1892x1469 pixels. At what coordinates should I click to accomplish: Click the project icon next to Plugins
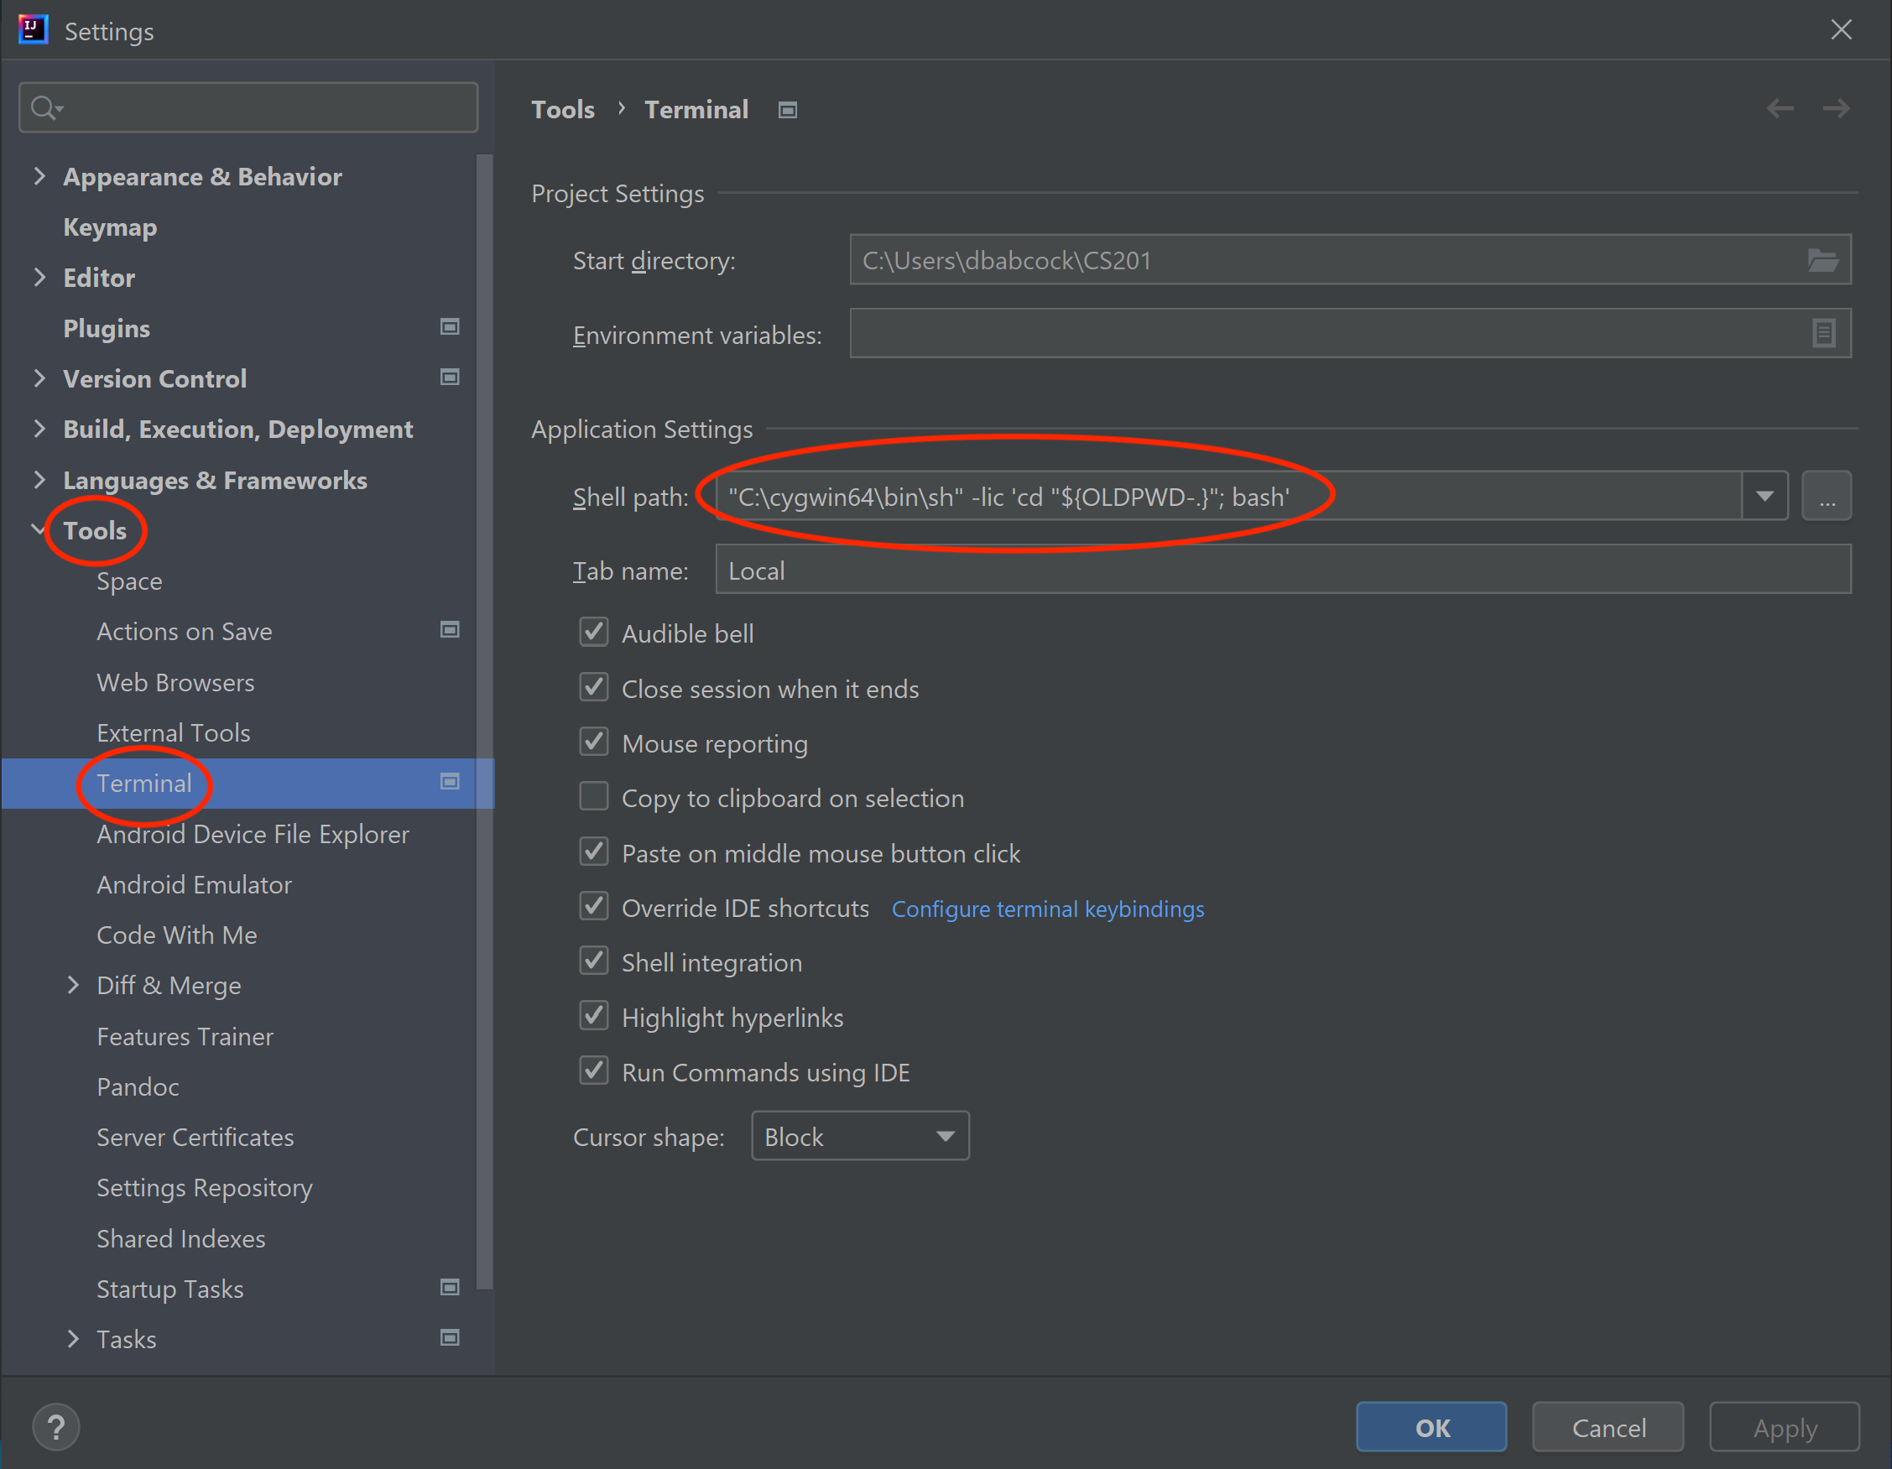coord(450,326)
